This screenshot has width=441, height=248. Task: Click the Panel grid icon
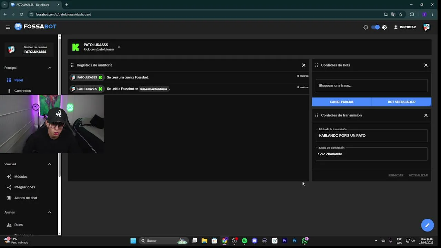(9, 80)
